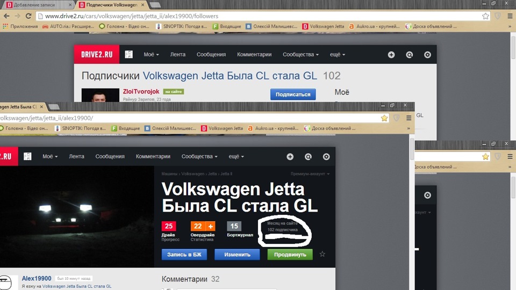Open Chrome menu in right background window

[510, 156]
